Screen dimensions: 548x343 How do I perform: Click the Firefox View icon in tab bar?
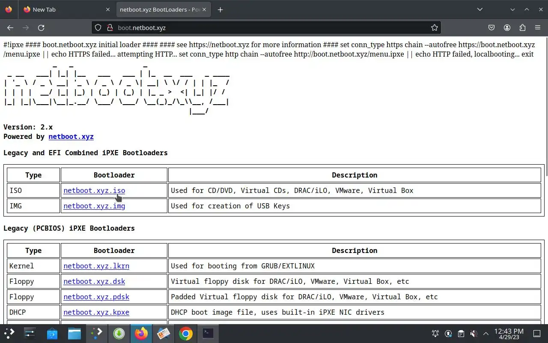(x=9, y=9)
